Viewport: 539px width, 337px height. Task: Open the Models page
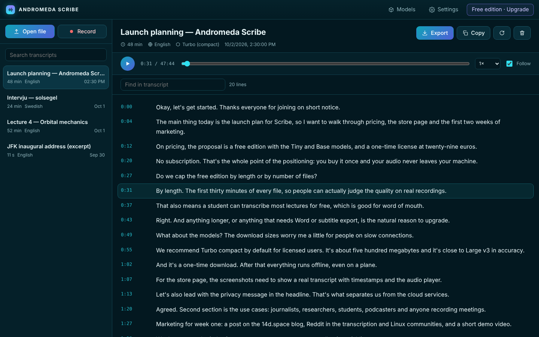click(402, 10)
